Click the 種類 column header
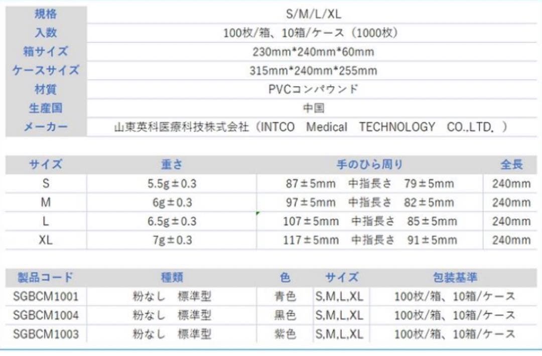 [172, 277]
